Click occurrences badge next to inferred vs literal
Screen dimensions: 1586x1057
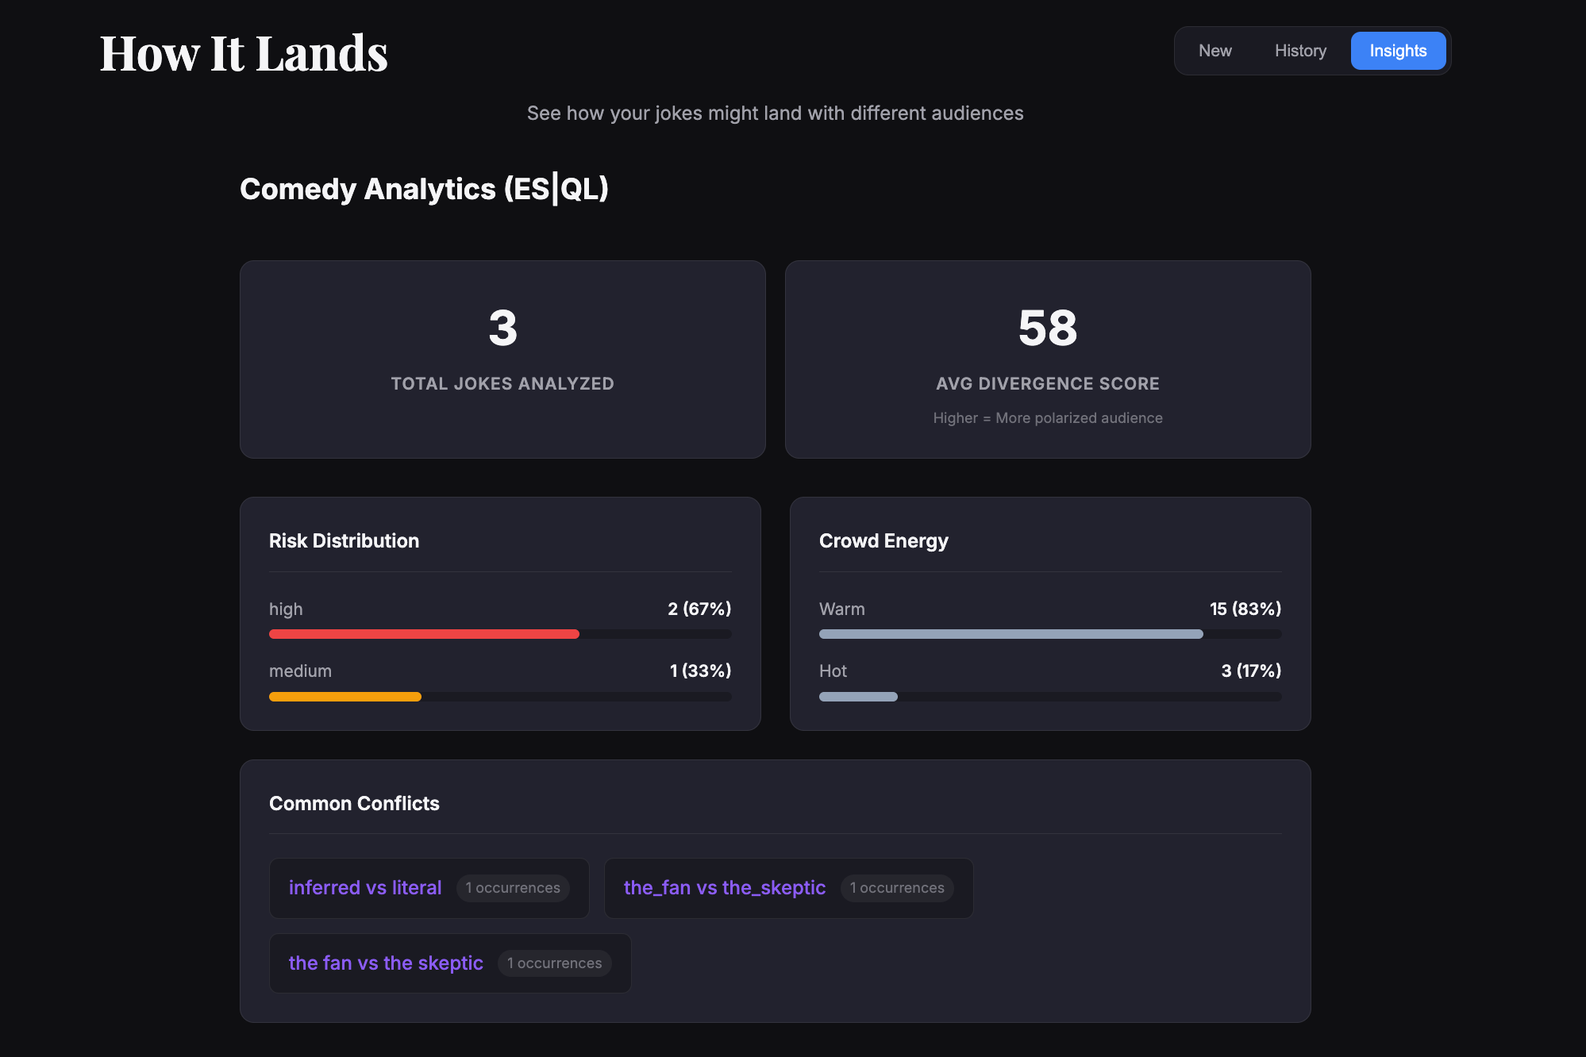pyautogui.click(x=513, y=888)
